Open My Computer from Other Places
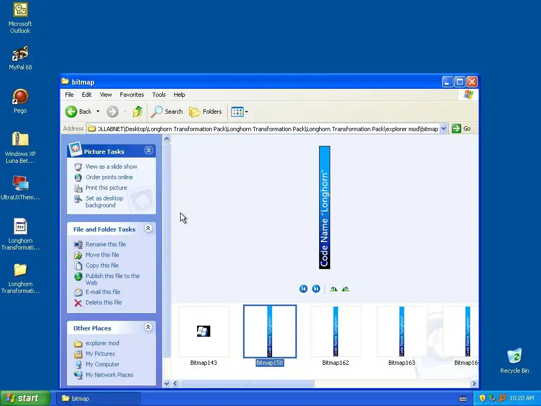Image resolution: width=541 pixels, height=406 pixels. click(102, 364)
